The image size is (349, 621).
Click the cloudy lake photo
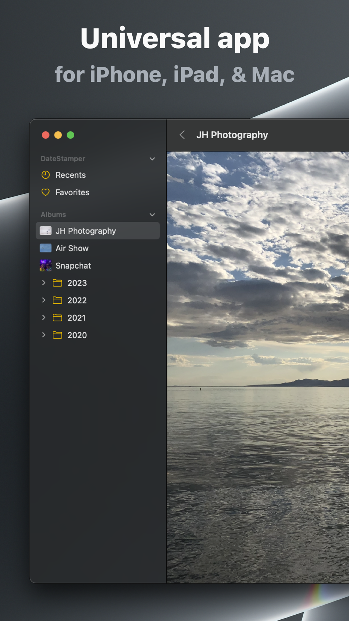(x=258, y=367)
